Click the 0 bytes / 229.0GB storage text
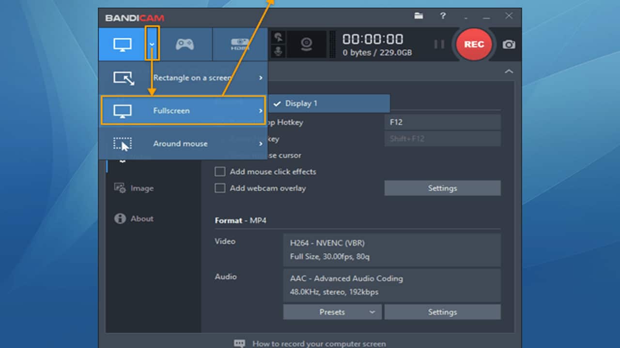 coord(377,53)
